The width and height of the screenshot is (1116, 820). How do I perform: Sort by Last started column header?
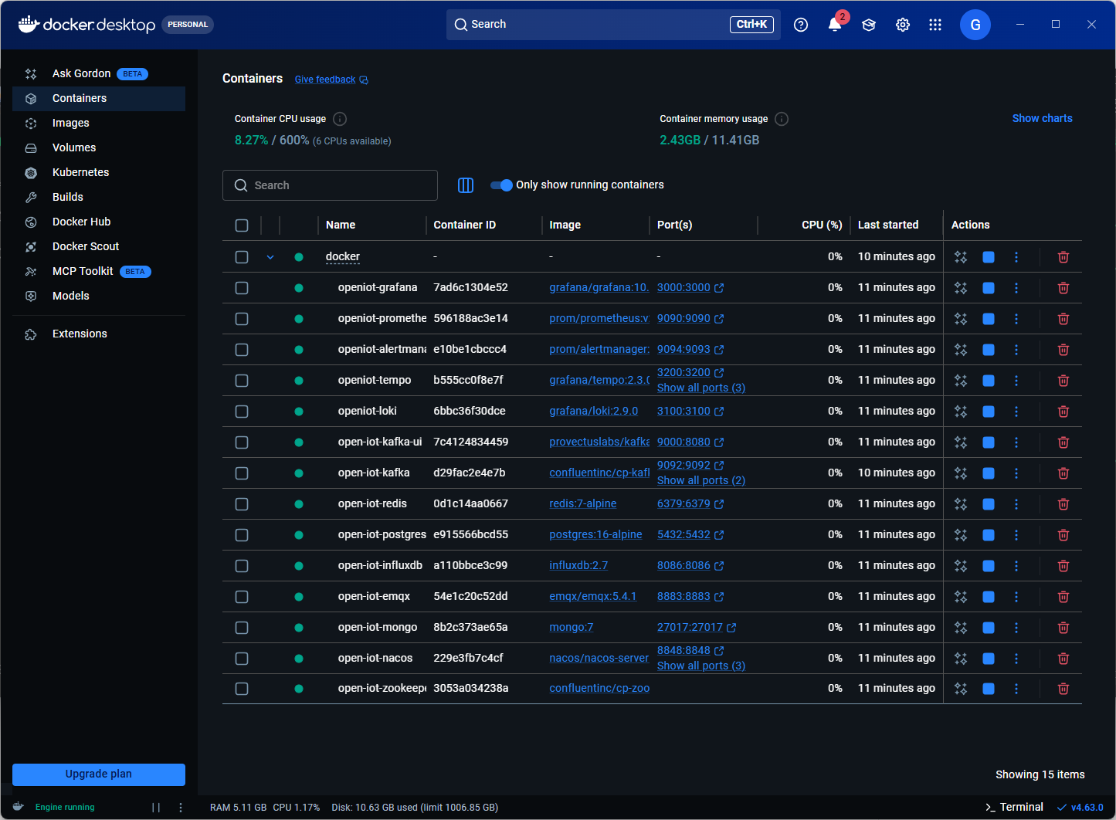pos(888,225)
